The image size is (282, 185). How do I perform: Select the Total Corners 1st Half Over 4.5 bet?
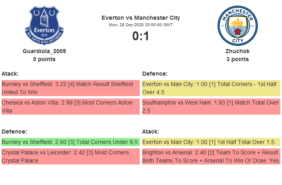[x=211, y=88]
